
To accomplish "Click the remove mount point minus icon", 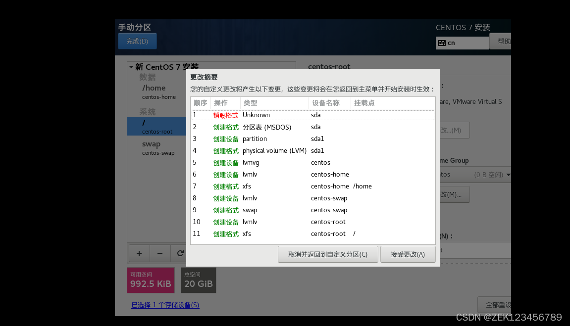I will tap(160, 253).
